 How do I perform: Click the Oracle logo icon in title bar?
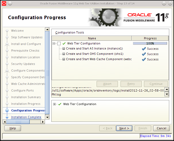4,3
